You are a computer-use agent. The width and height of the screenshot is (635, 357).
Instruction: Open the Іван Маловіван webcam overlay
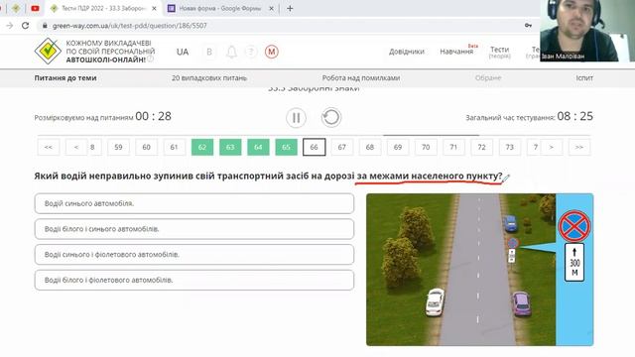[x=587, y=31]
